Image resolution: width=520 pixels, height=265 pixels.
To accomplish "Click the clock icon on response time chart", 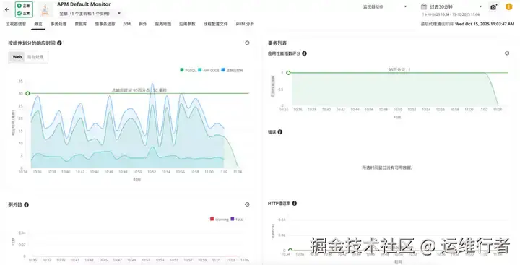I will pos(247,43).
